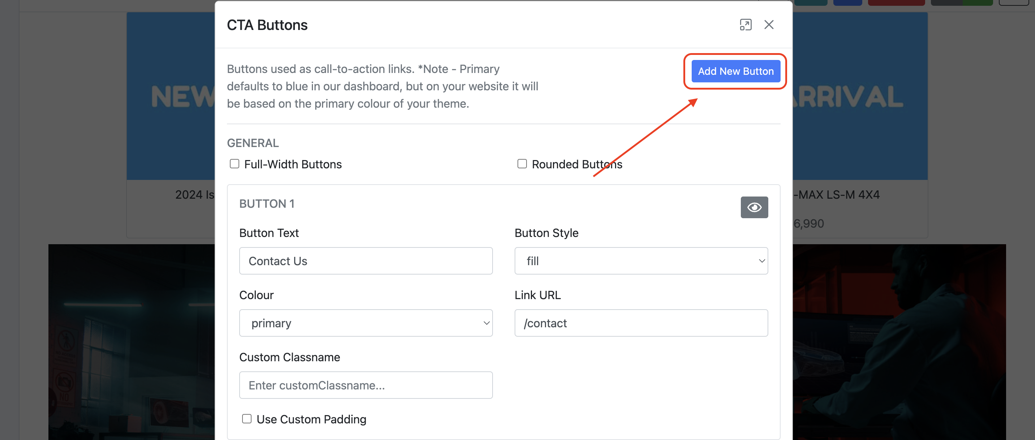Enable the Full-Width Buttons checkbox
The height and width of the screenshot is (440, 1035).
pos(235,164)
